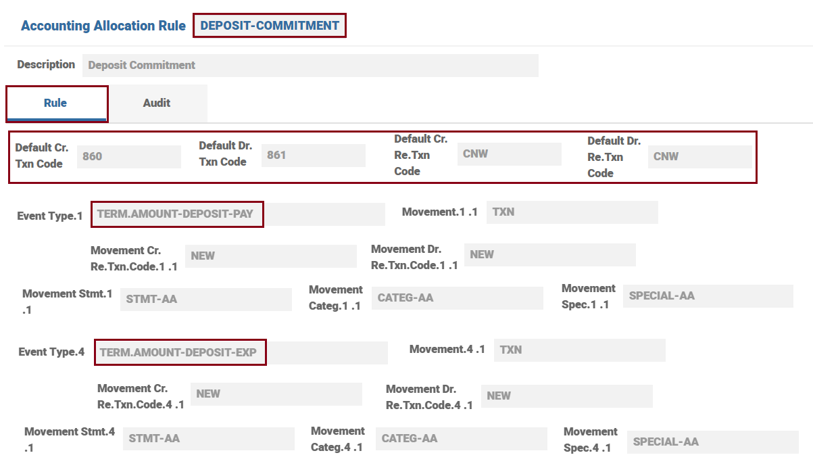This screenshot has height=474, width=813.
Task: Select Movement Cr. Re.Txn.Code.1 .1 field
Action: 270,256
